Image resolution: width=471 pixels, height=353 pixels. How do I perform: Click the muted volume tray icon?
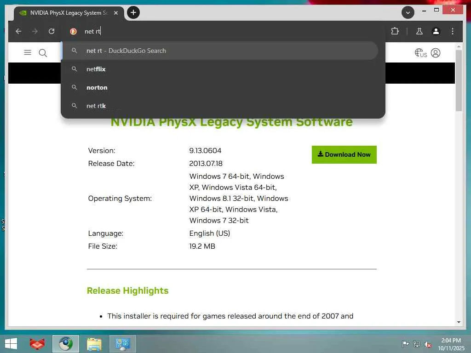click(x=428, y=344)
